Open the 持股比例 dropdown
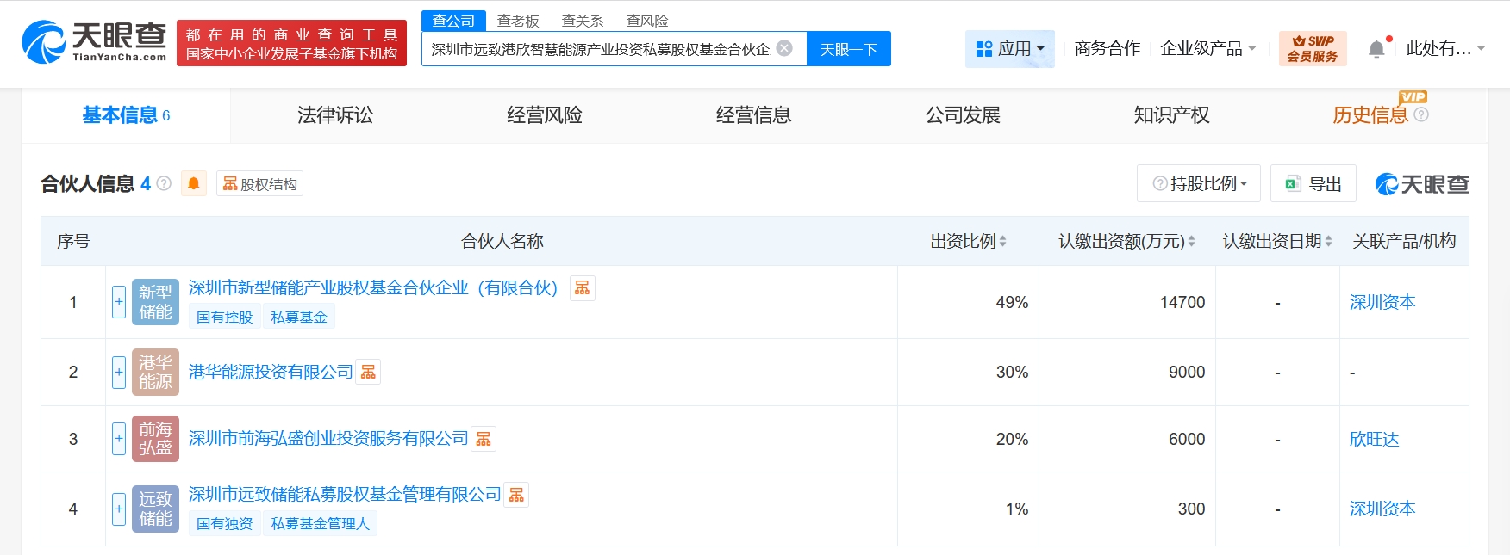 (1199, 183)
